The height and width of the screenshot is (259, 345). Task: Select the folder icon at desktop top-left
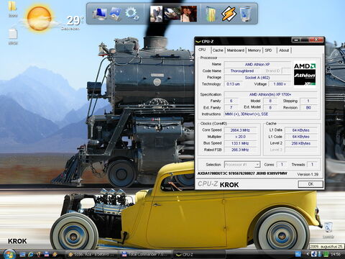tap(12, 6)
